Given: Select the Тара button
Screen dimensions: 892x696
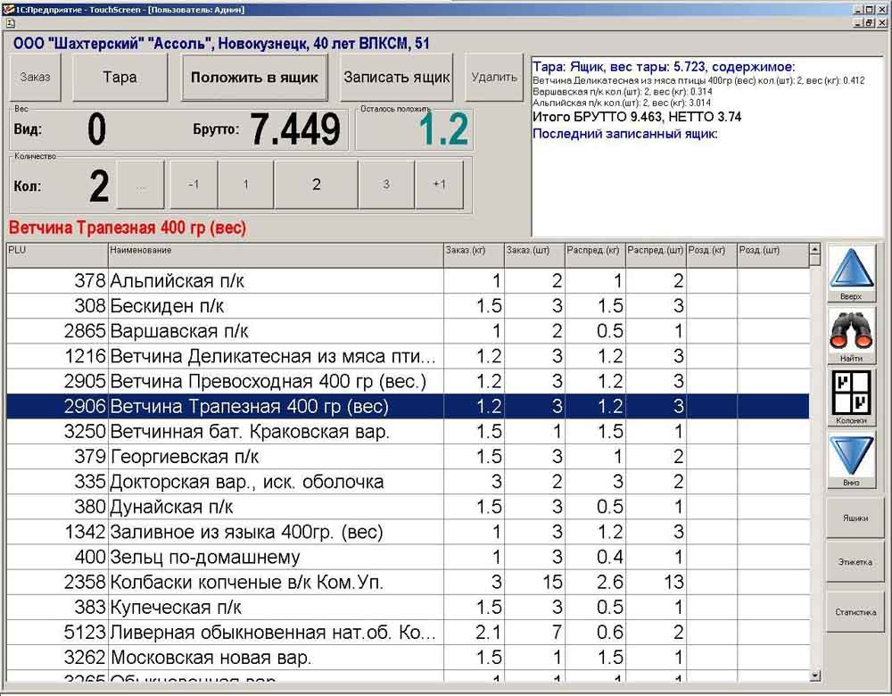Looking at the screenshot, I should tap(120, 77).
